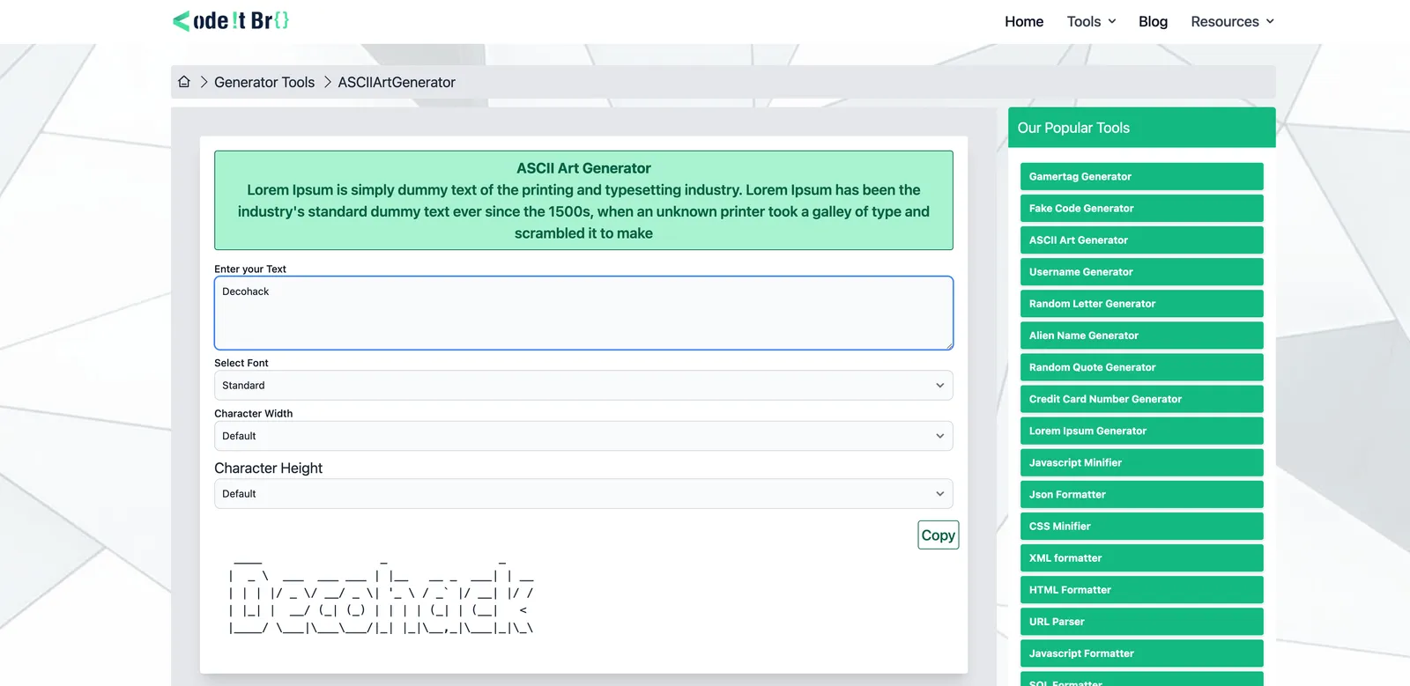Open the Character Height dropdown
Screen dimensions: 1410x686
[x=583, y=494]
